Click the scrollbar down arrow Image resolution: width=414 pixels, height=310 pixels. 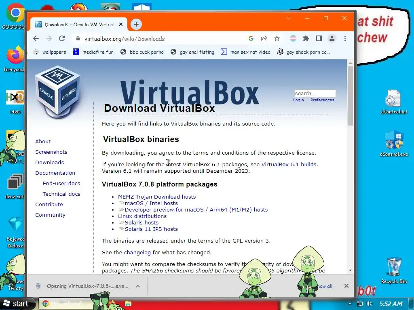click(350, 270)
